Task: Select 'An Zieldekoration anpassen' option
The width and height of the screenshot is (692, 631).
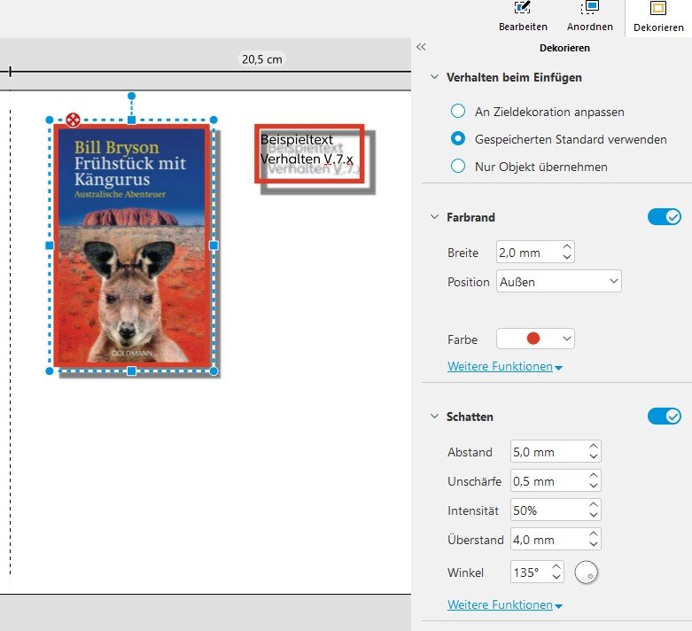Action: (458, 112)
